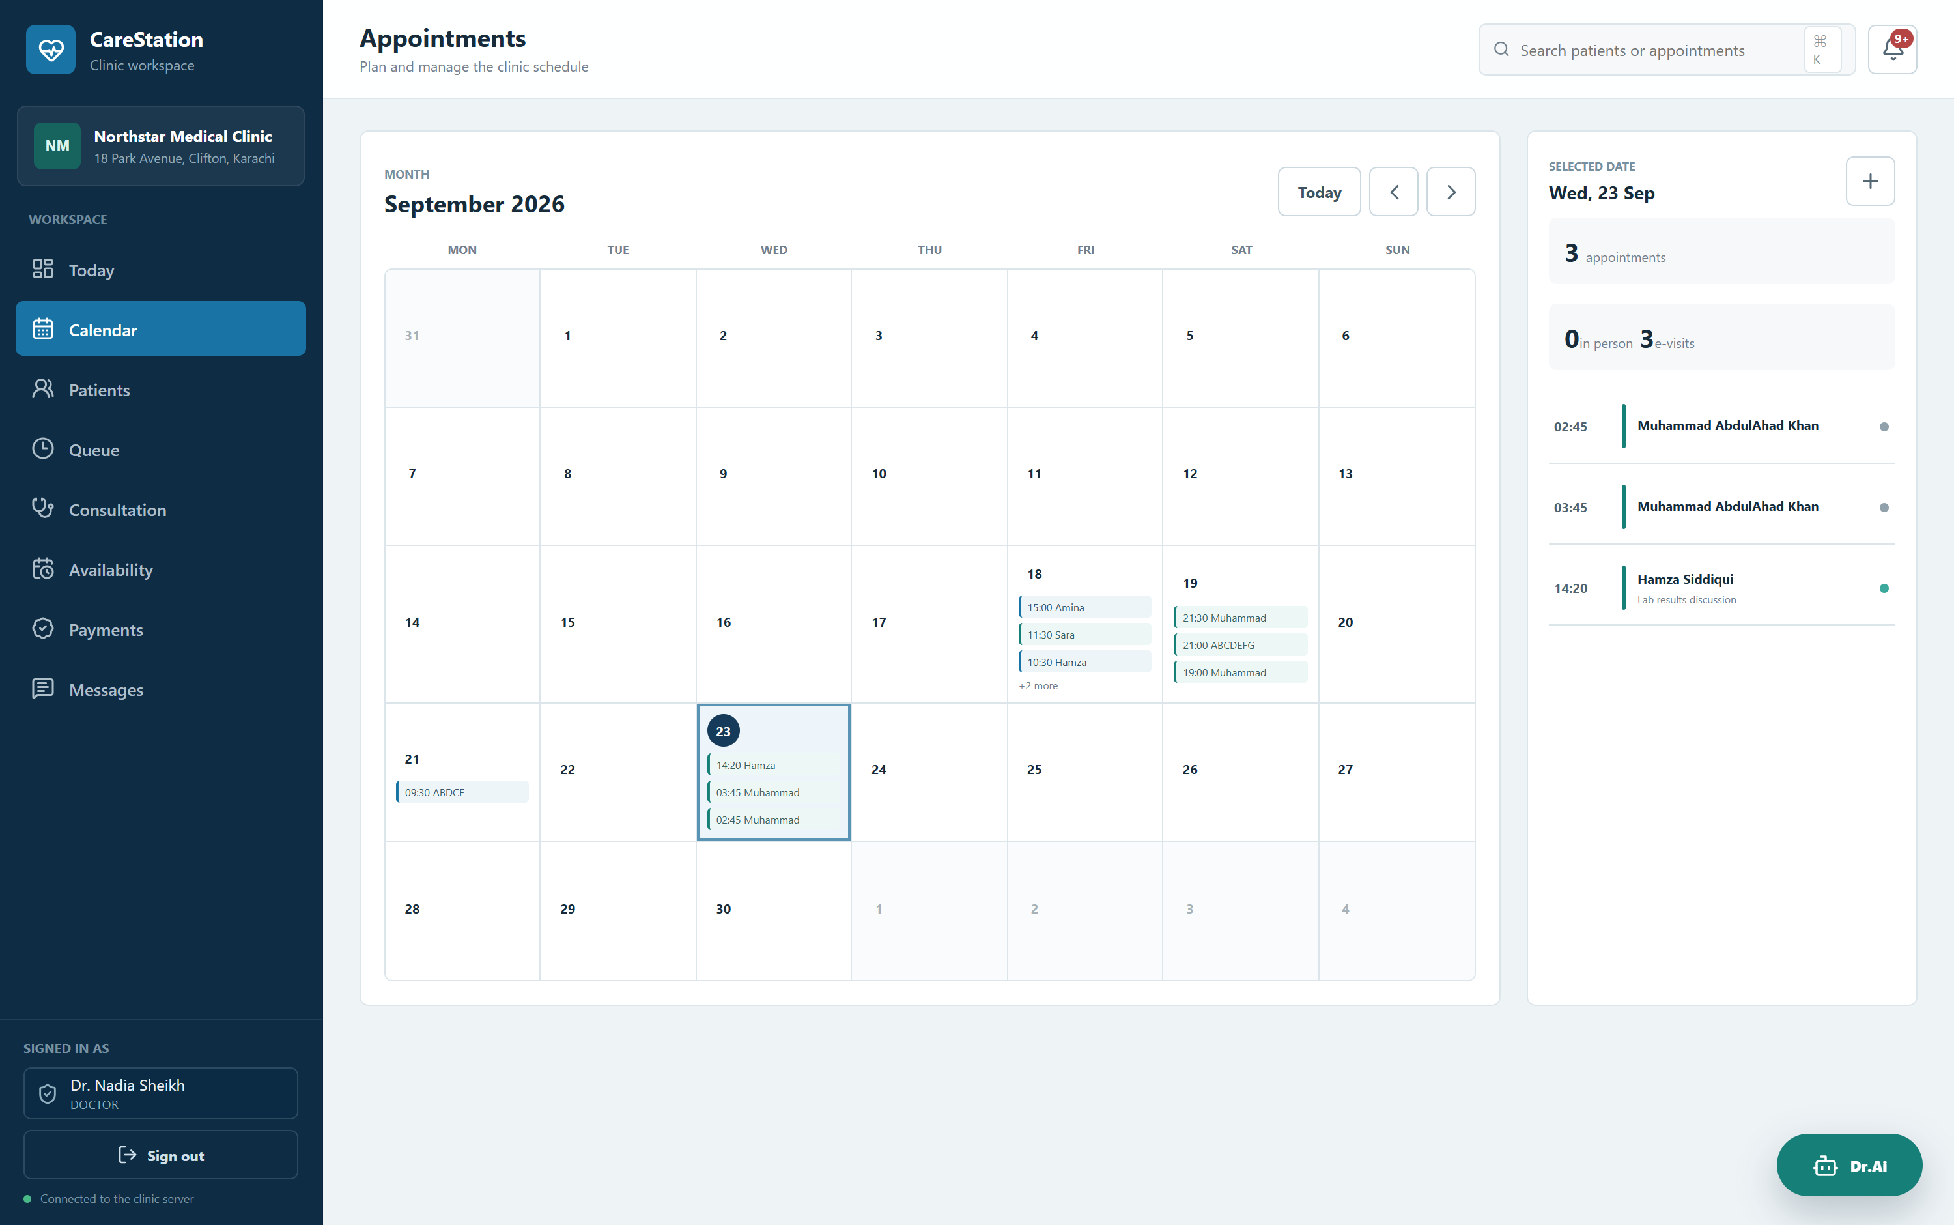Open Queue in the sidebar
This screenshot has width=1954, height=1225.
[160, 450]
